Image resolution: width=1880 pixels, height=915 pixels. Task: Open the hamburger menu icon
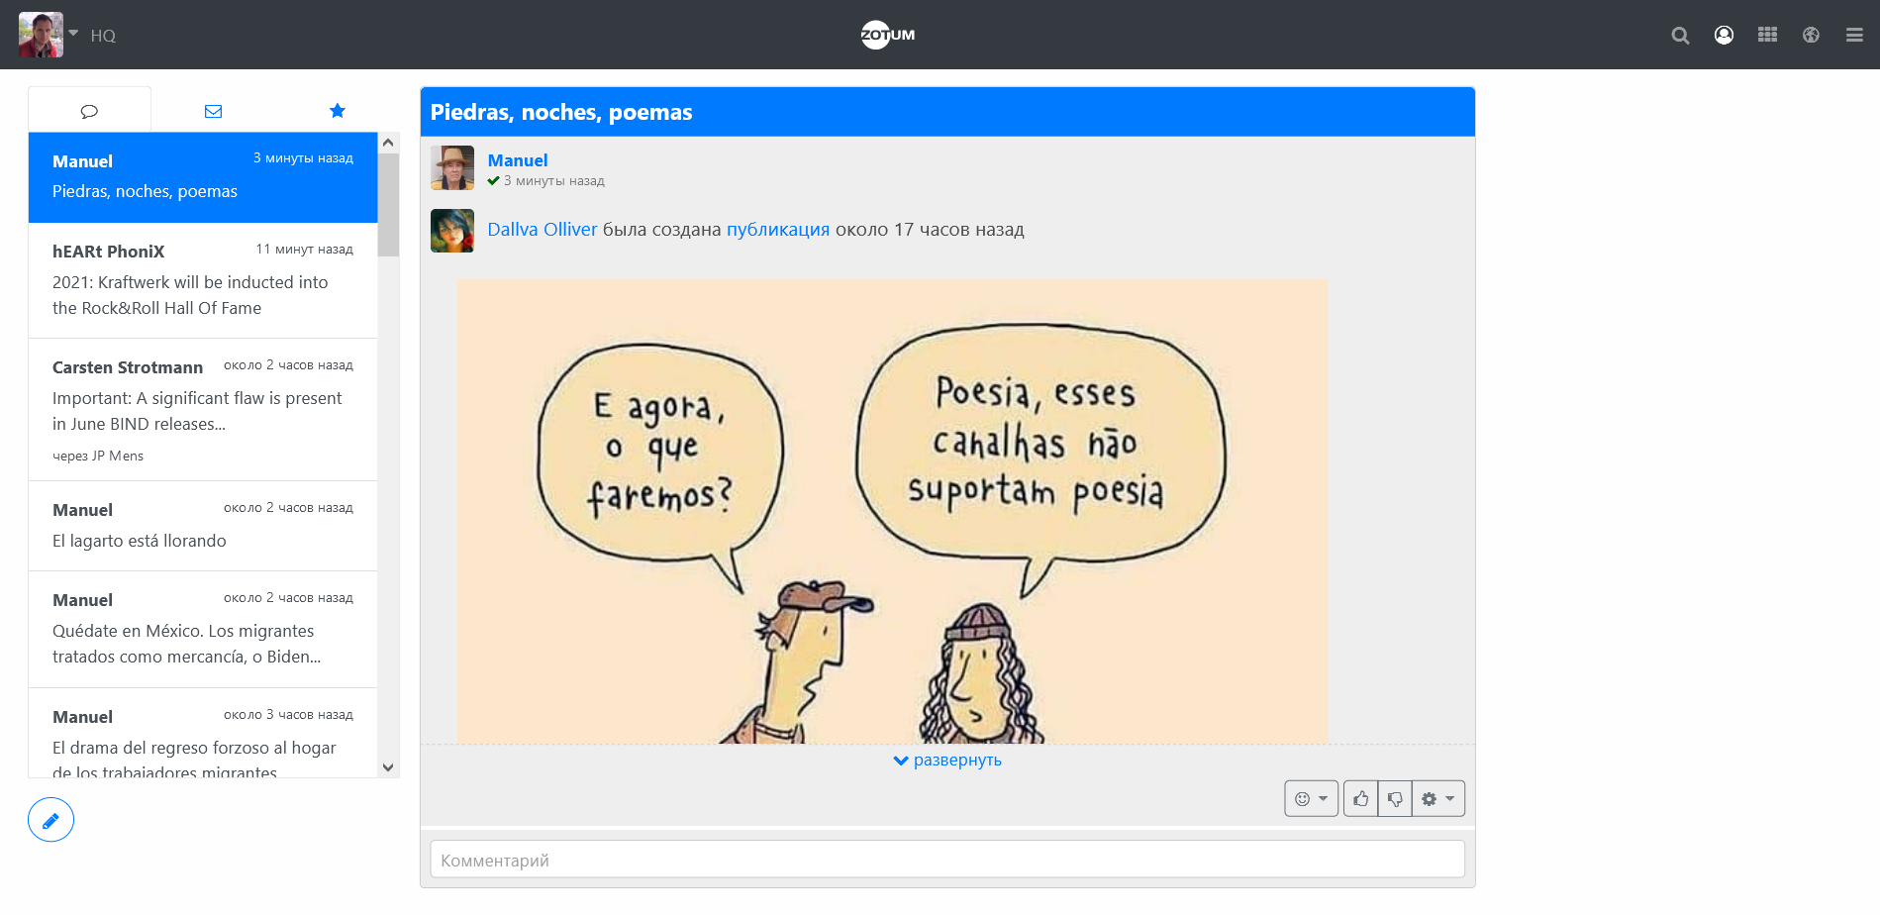click(x=1854, y=36)
